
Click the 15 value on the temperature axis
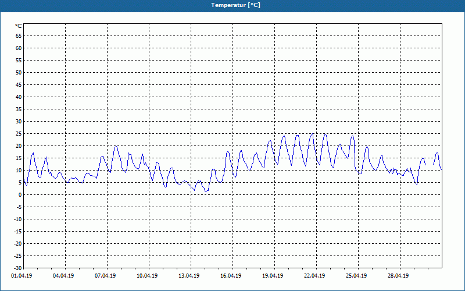19,158
